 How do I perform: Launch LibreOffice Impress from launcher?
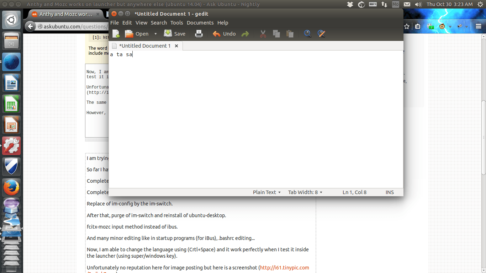point(11,125)
